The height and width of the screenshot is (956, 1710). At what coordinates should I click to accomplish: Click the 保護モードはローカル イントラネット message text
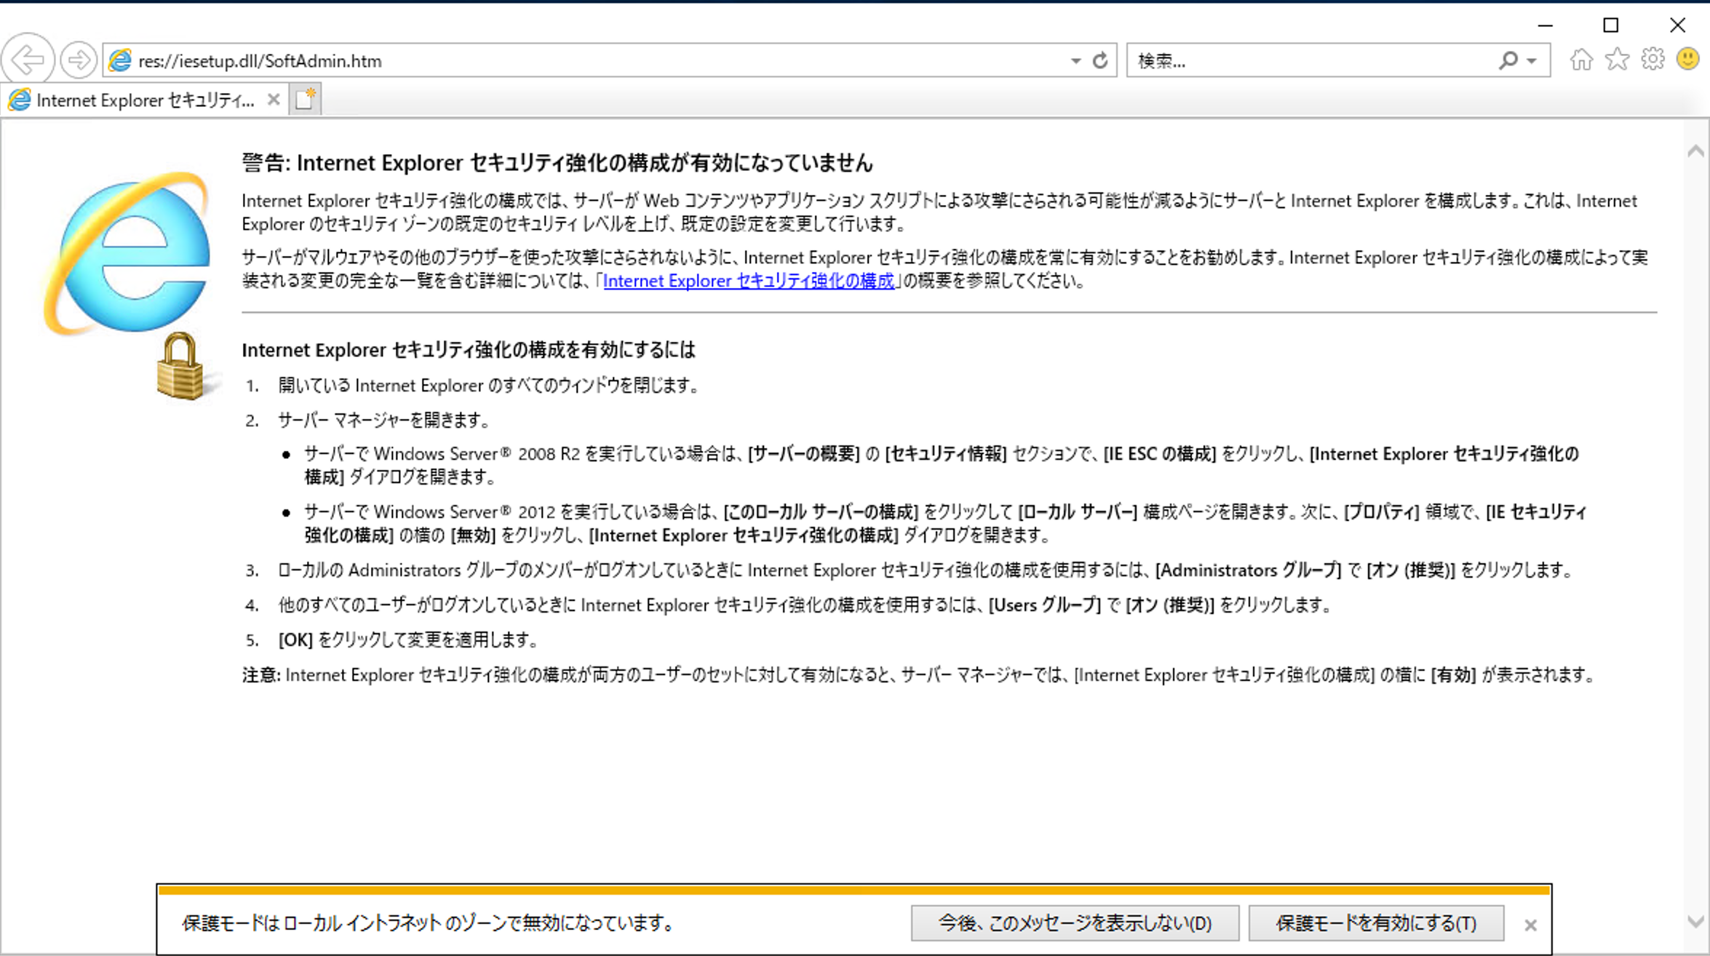(429, 923)
